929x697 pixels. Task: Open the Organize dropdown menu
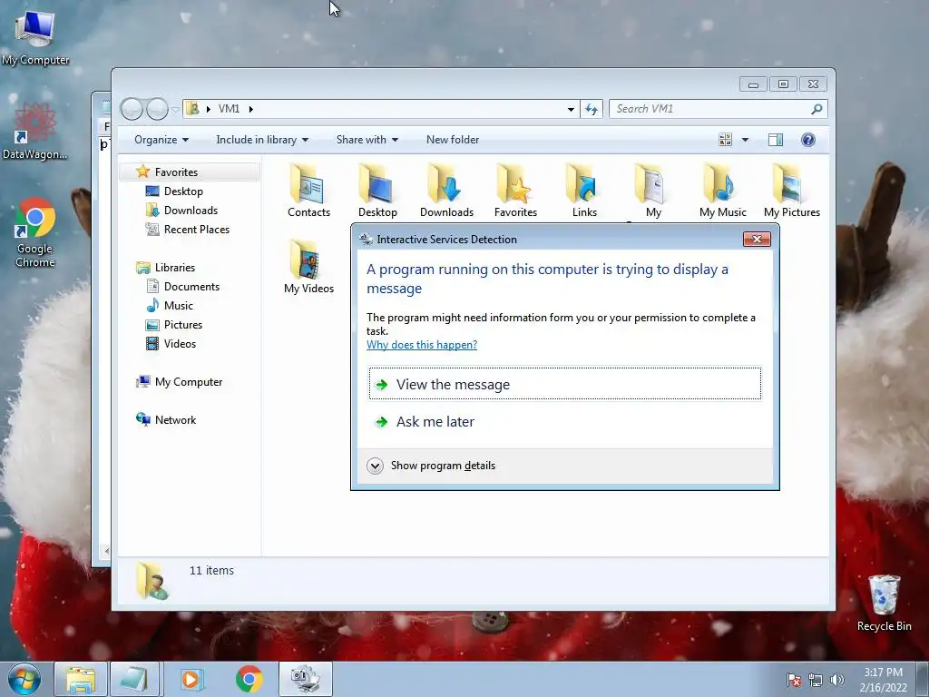(161, 140)
